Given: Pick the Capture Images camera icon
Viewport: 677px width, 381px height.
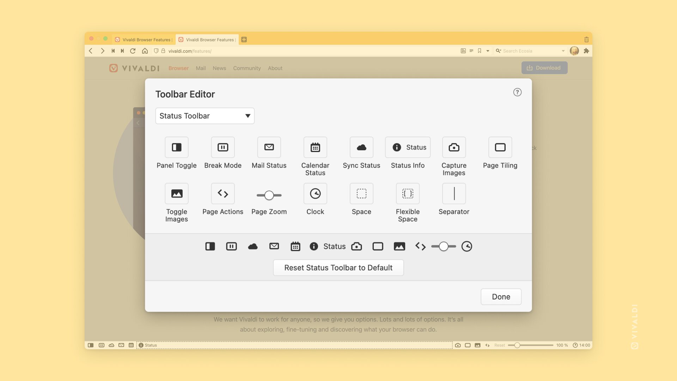Looking at the screenshot, I should pyautogui.click(x=454, y=147).
